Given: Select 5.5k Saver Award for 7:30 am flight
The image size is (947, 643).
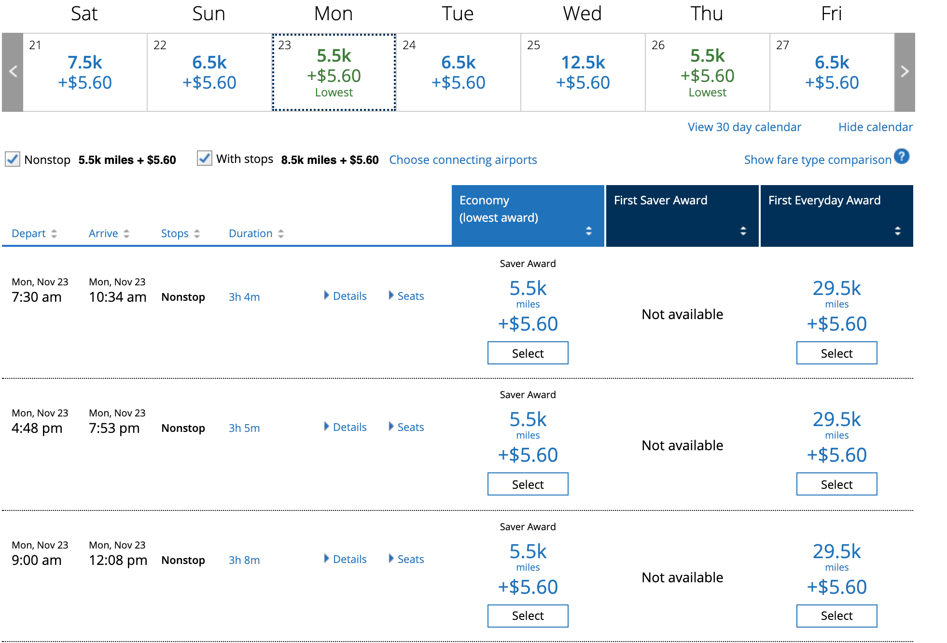Looking at the screenshot, I should pyautogui.click(x=528, y=353).
